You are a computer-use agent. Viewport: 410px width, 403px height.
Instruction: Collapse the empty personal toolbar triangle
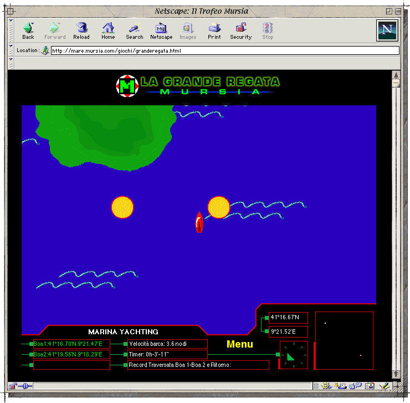[11, 59]
